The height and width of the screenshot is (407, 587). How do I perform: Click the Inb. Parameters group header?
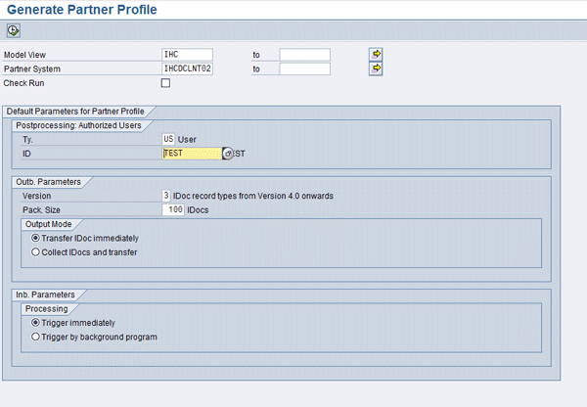[x=46, y=294]
